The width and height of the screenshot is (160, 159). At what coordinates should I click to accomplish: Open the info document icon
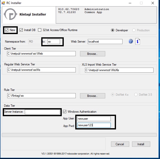coord(137,41)
